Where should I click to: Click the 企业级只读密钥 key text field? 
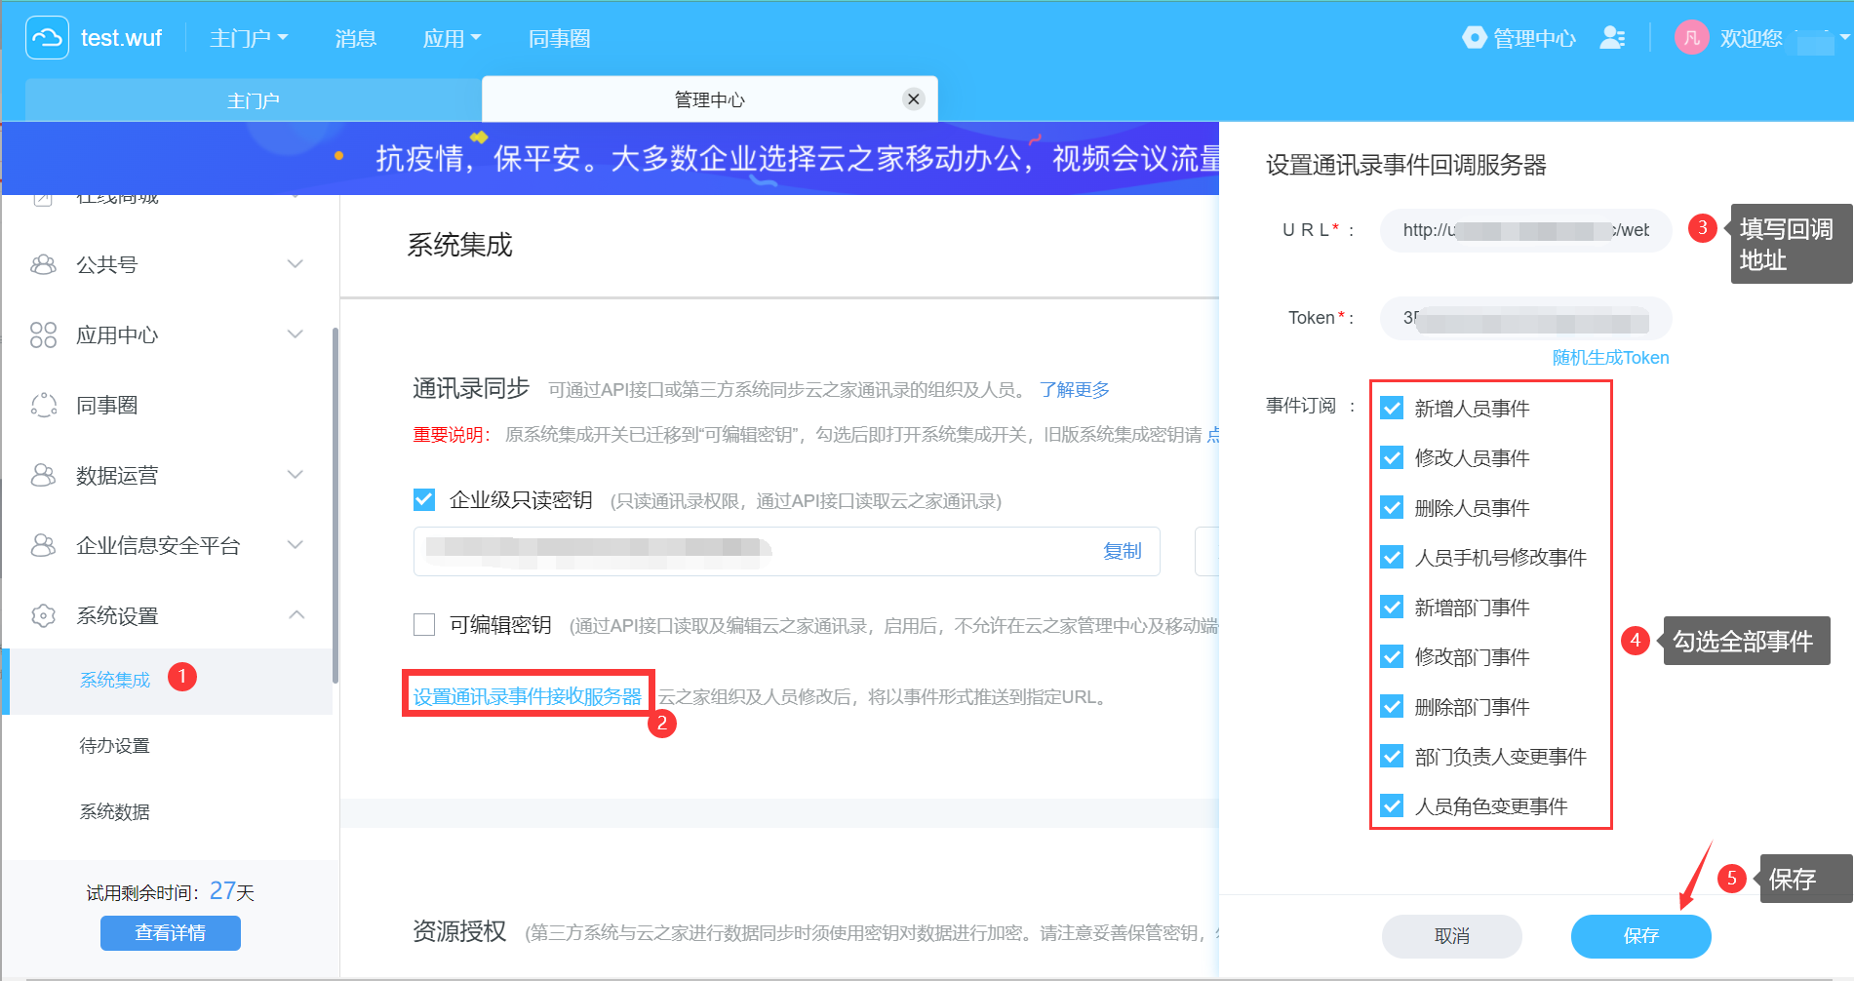[786, 551]
